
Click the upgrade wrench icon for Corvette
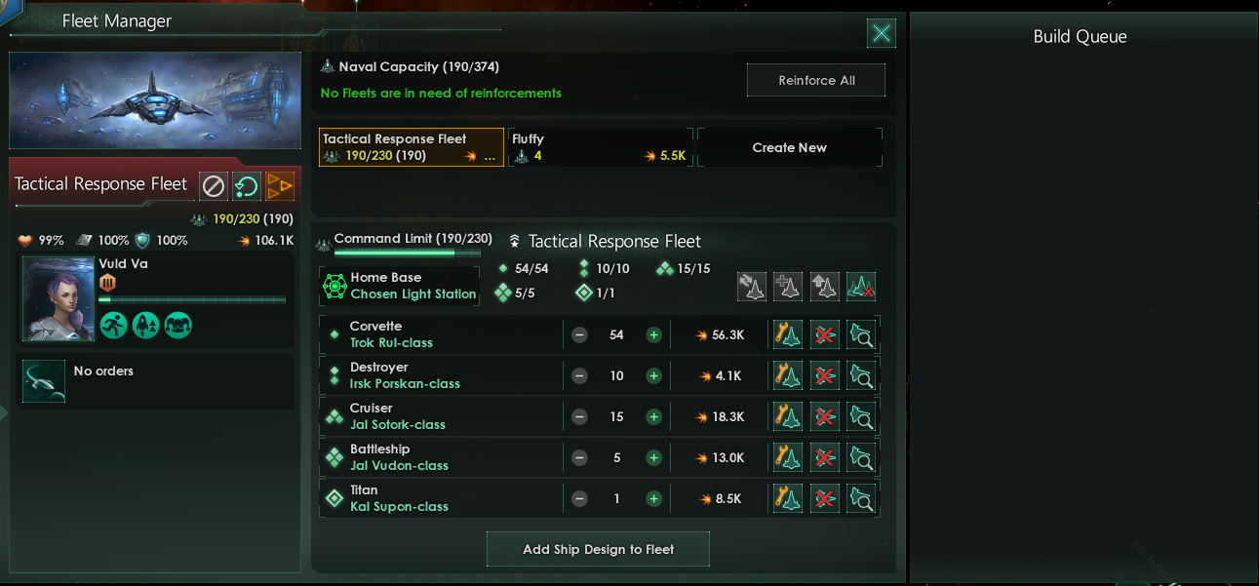tap(788, 335)
